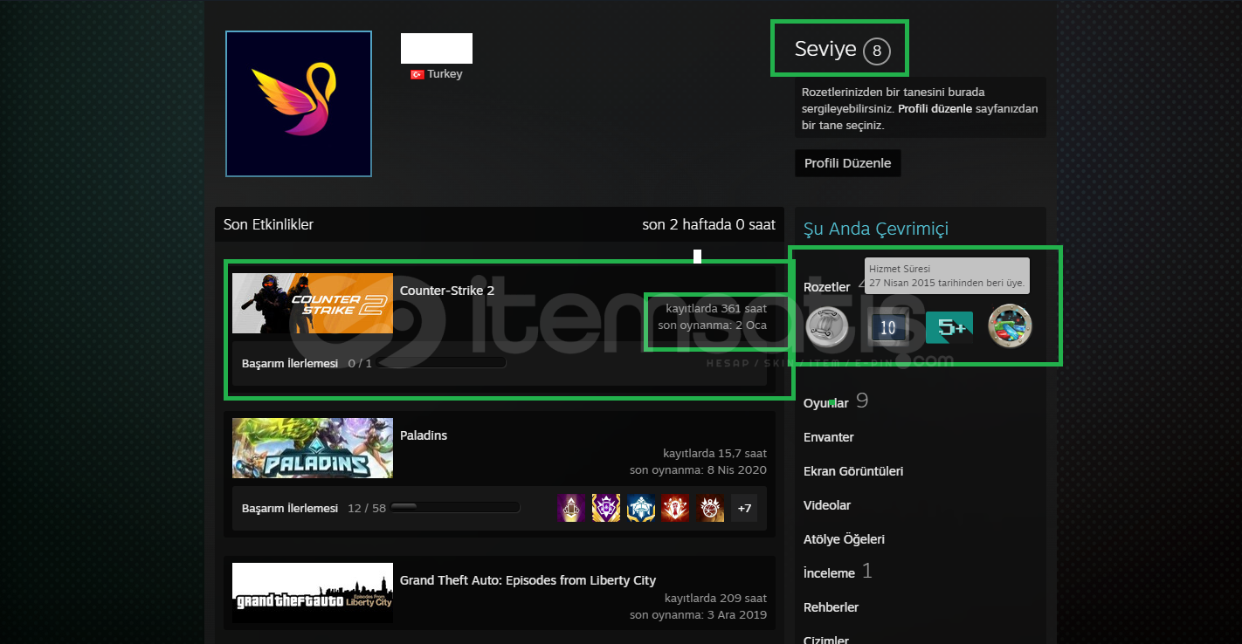1242x644 pixels.
Task: Click 'kayıtlarda 209 saat' playtime text
Action: [x=716, y=599]
